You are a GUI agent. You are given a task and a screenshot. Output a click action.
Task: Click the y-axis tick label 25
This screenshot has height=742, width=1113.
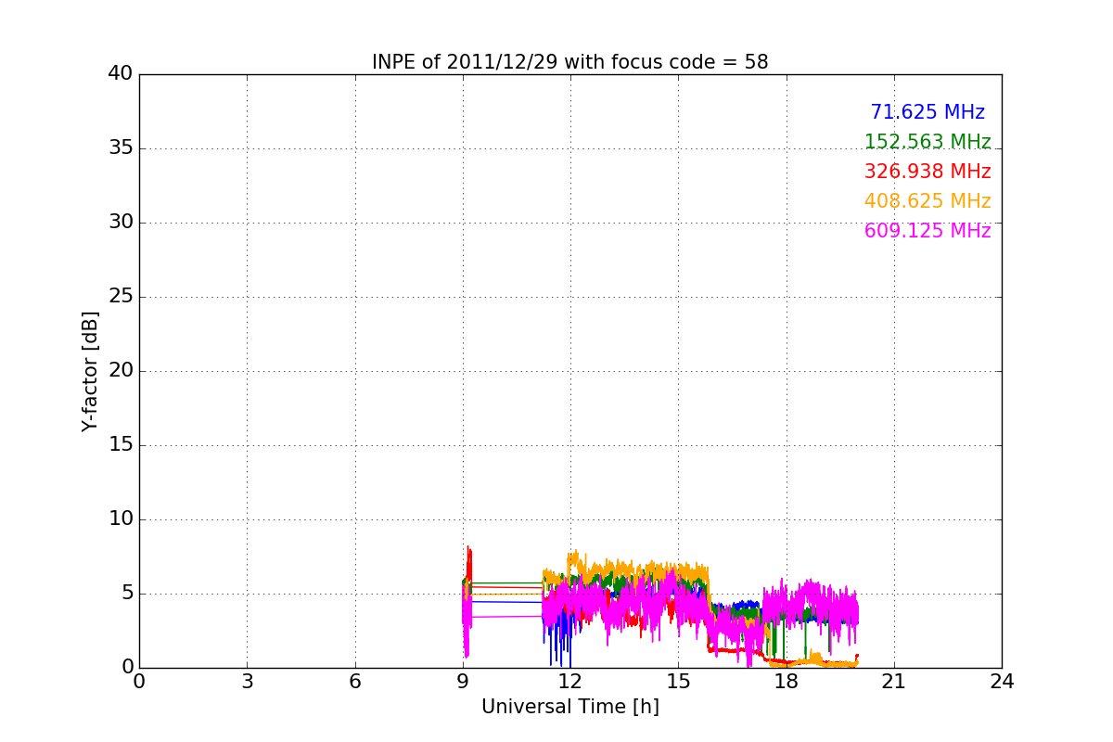click(121, 297)
